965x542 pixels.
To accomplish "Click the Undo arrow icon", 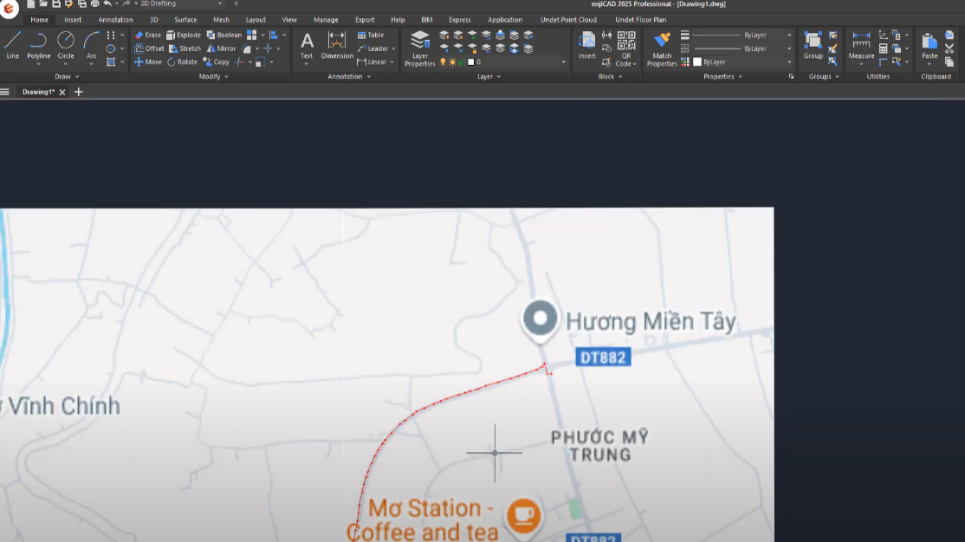I will click(x=107, y=3).
